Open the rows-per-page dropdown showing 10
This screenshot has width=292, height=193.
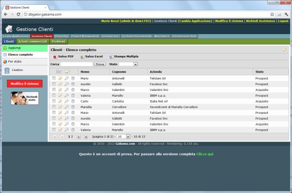pos(123,137)
